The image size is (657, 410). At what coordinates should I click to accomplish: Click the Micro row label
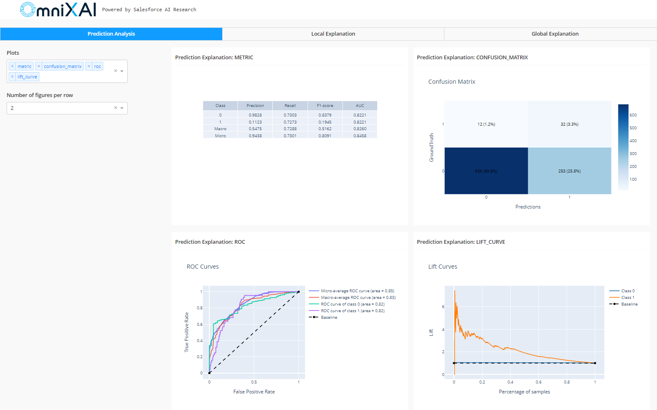[x=221, y=136]
